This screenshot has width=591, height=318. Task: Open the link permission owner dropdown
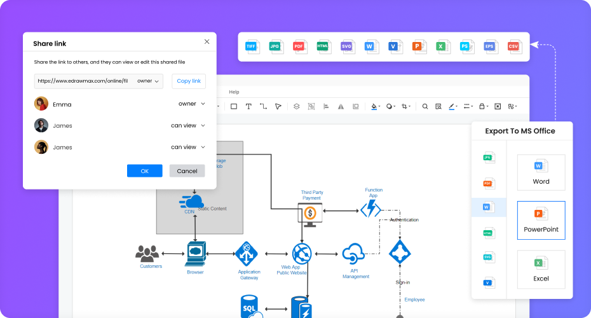point(149,81)
